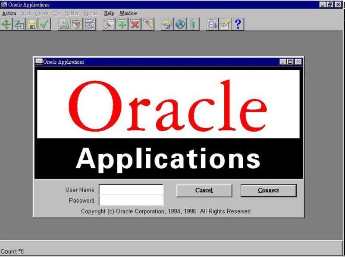This screenshot has height=257, width=345.
Task: Click the Summary/Detail toolbar icon
Action: 90,24
